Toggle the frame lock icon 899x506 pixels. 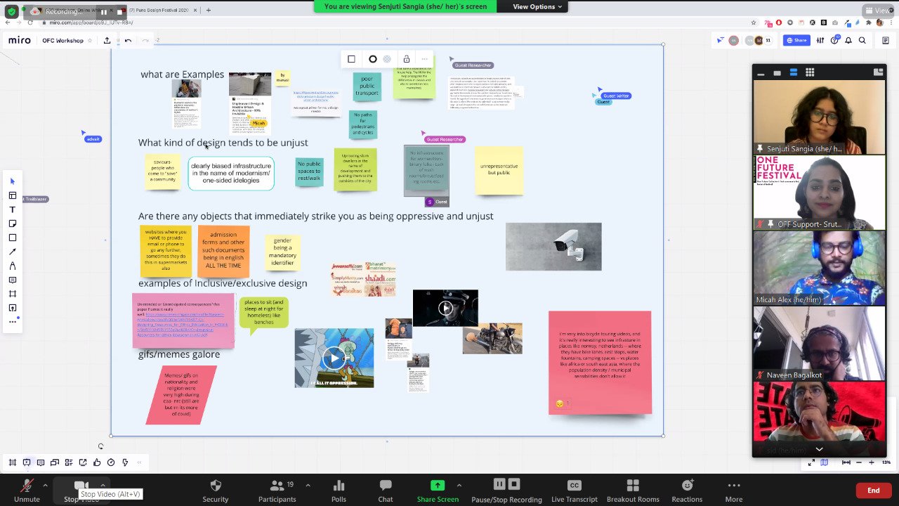pos(406,59)
